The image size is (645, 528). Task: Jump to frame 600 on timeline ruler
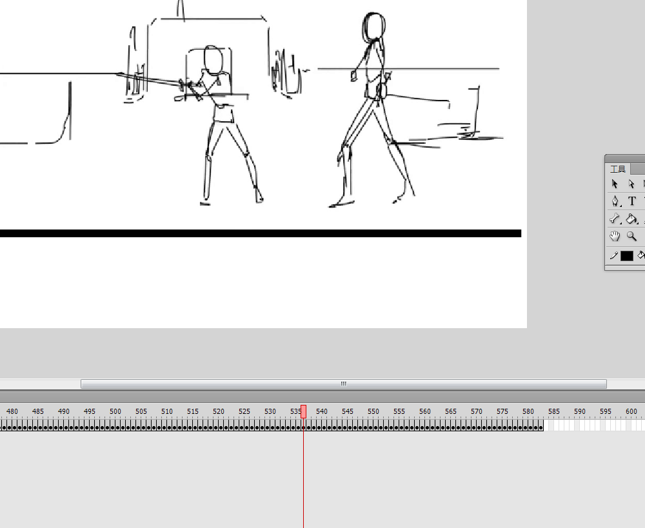631,411
